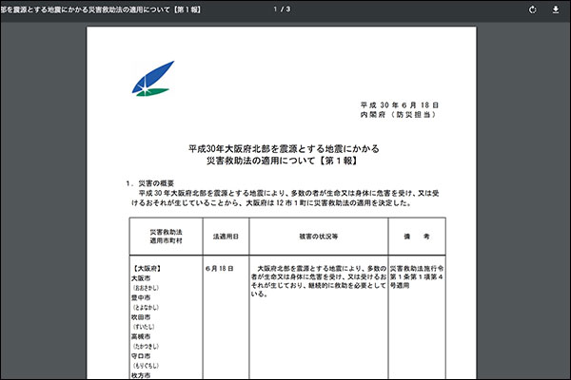Click the section title 1.災害の概要
The height and width of the screenshot is (380, 571).
click(148, 182)
